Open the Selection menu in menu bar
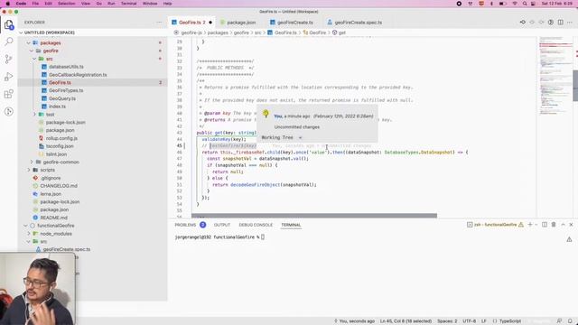This screenshot has width=578, height=325. [66, 4]
